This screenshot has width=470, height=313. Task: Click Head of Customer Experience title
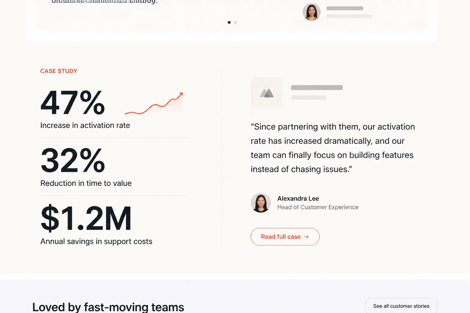coord(318,207)
